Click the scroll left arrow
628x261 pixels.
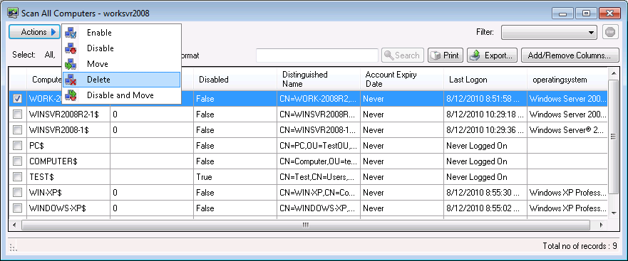coord(14,225)
